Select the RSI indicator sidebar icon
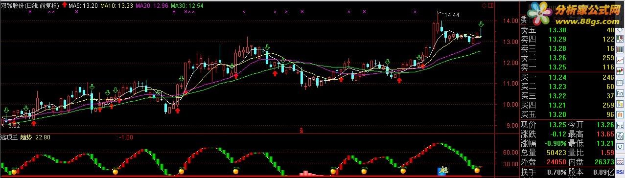The image size is (625, 178). click(620, 172)
